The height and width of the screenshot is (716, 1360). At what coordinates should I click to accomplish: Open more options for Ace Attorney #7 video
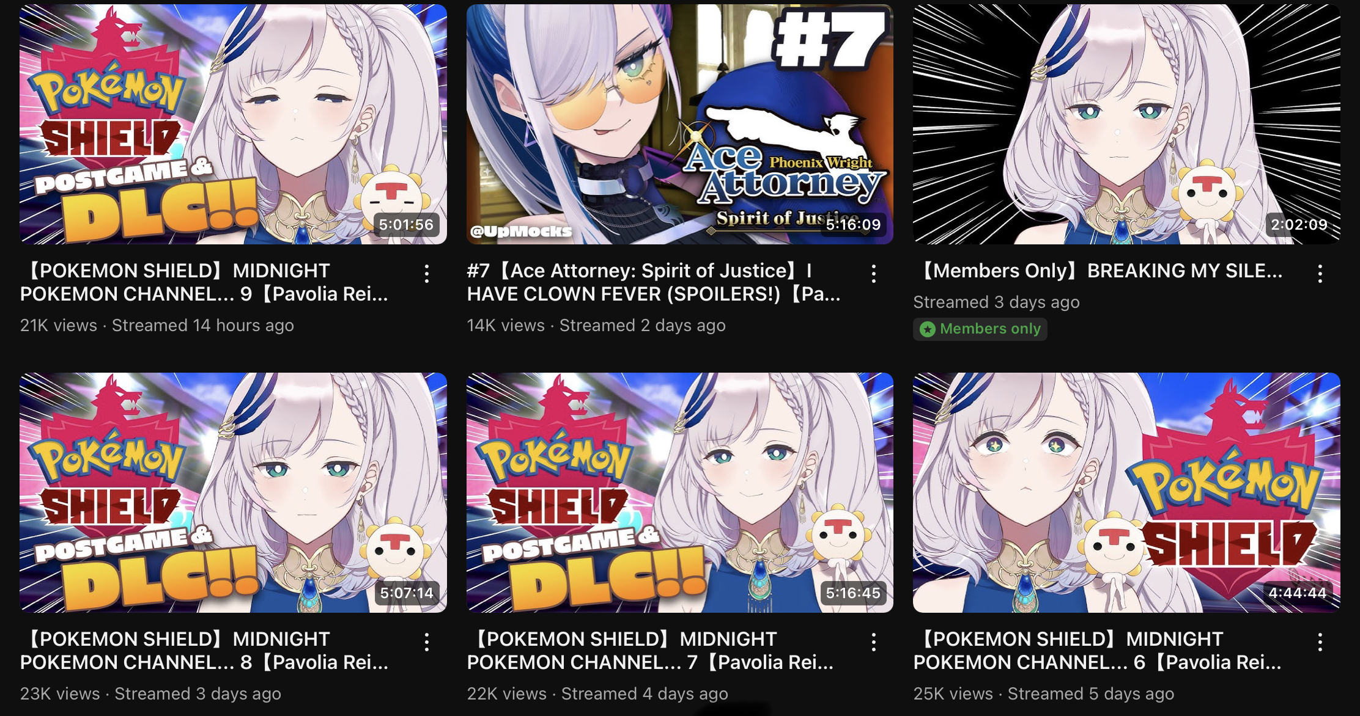pyautogui.click(x=874, y=274)
